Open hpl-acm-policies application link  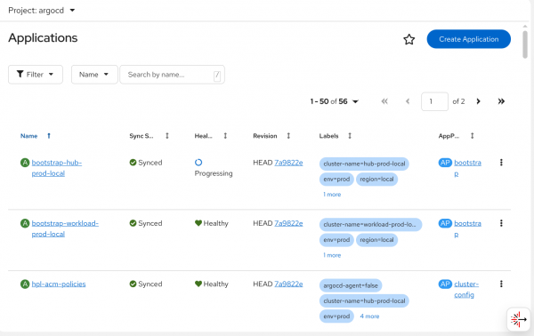tap(59, 284)
